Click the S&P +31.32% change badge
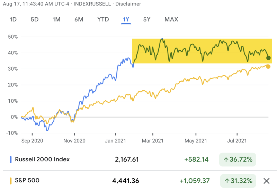This screenshot has width=277, height=191. coord(238,181)
